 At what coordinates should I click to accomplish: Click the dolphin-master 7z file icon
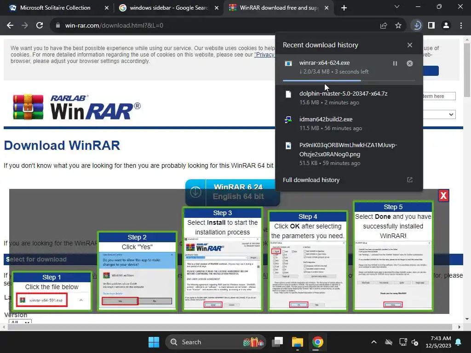[288, 94]
